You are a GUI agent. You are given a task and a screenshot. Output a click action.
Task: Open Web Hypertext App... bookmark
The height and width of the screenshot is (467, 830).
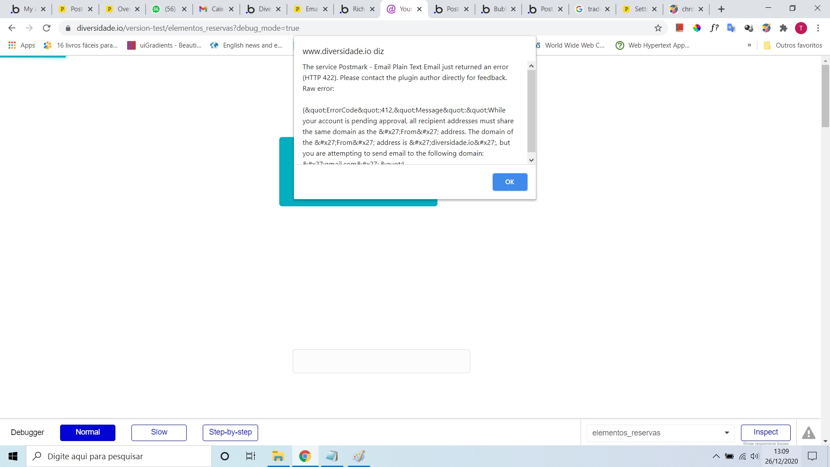pos(652,45)
